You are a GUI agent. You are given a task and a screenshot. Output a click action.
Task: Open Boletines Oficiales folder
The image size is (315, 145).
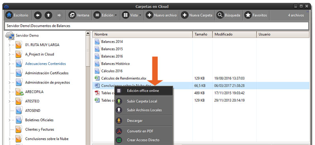[39, 120]
